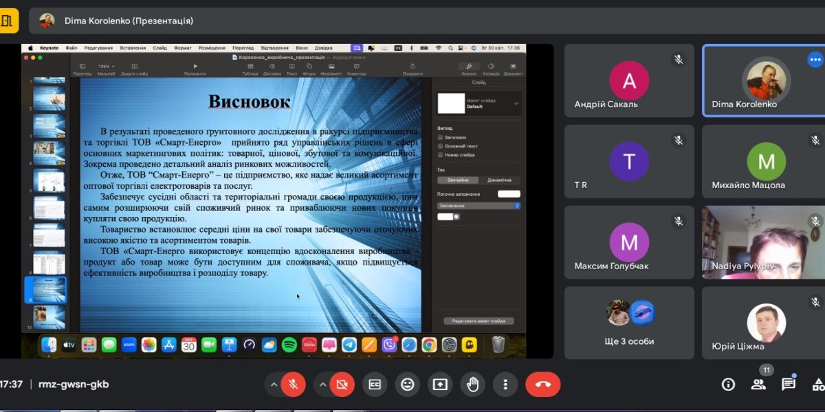This screenshot has height=412, width=825.
Task: Enable the Основний текст checkbox
Action: [441, 146]
